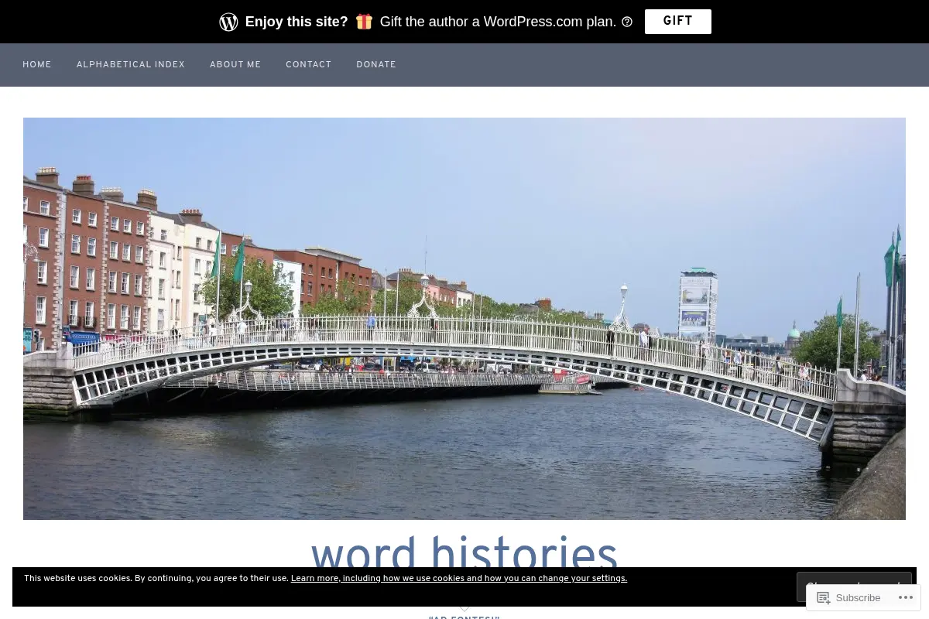This screenshot has height=619, width=929.
Task: Go to the ABOUT ME page
Action: [235, 65]
